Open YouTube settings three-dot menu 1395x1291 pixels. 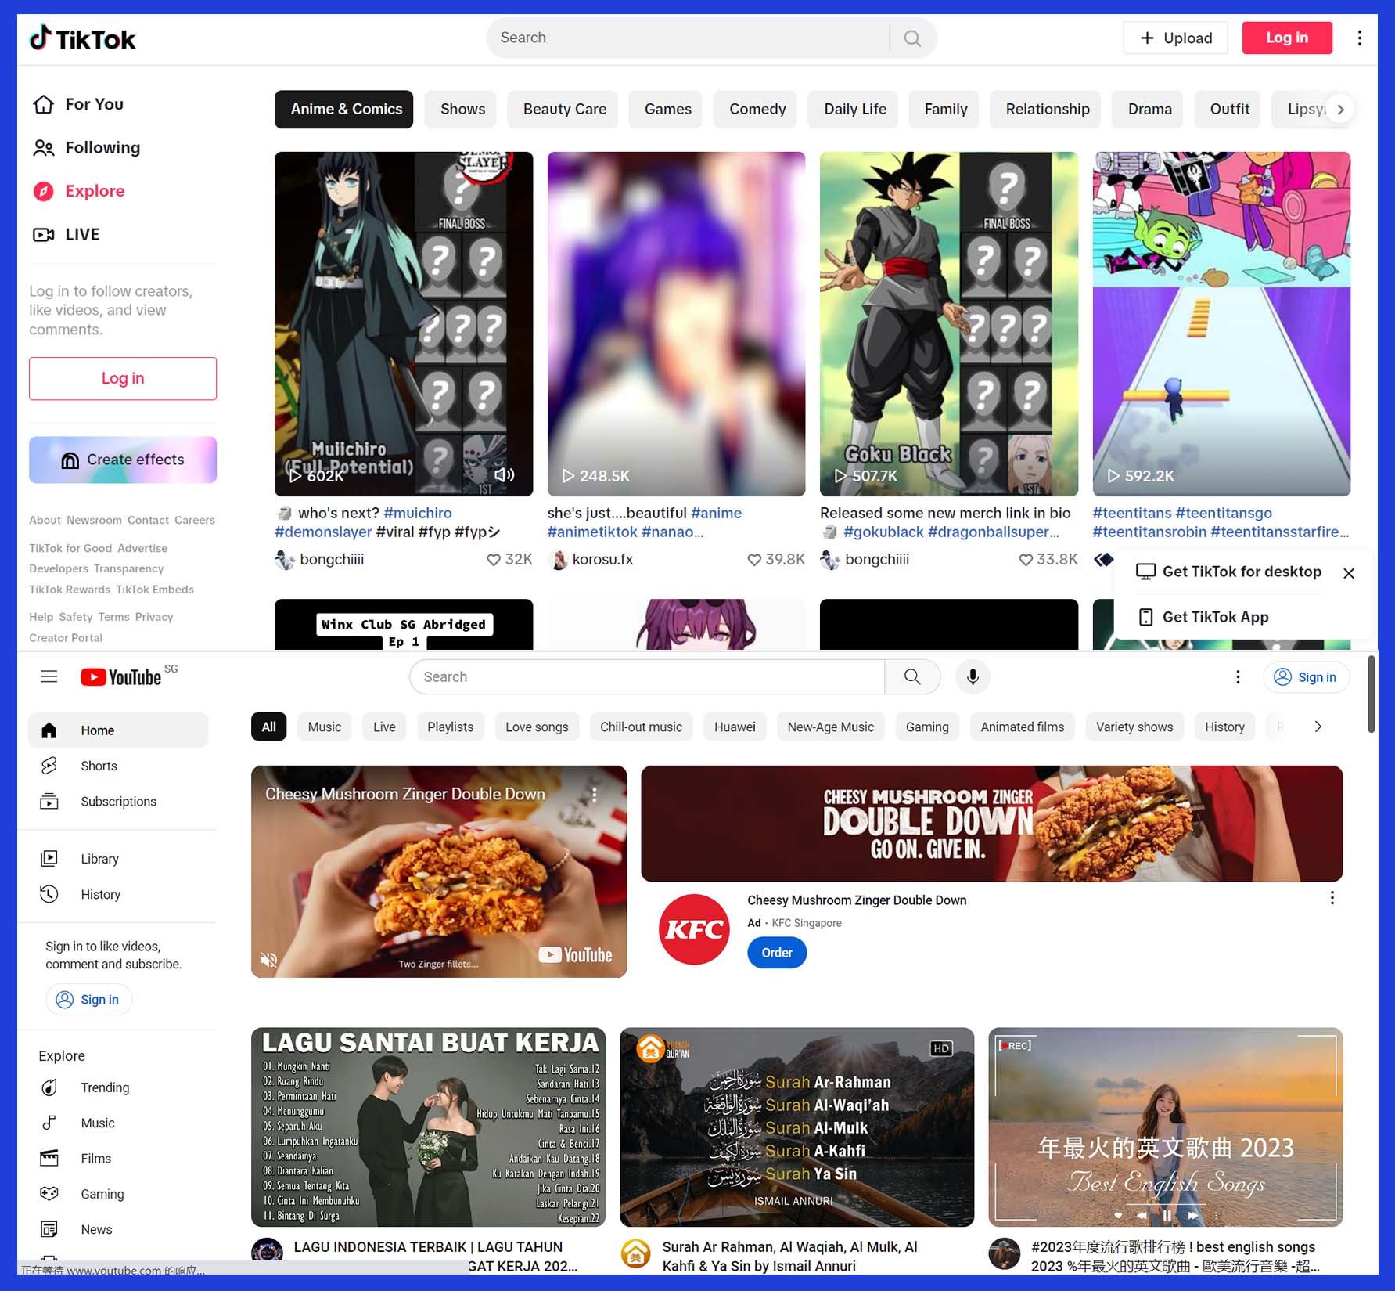coord(1238,677)
